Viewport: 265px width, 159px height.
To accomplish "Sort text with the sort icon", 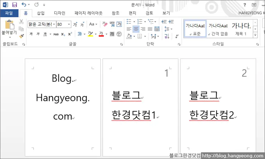I will click(167, 36).
